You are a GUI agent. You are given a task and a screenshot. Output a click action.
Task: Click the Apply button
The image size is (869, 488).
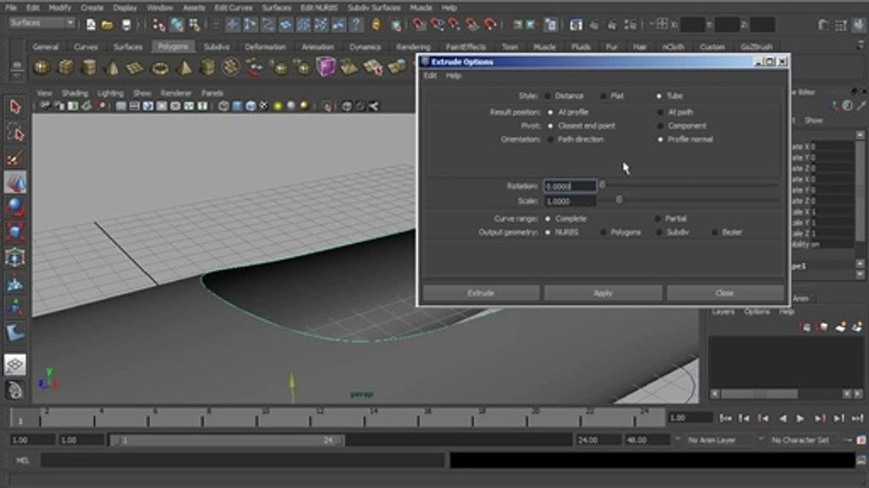603,293
